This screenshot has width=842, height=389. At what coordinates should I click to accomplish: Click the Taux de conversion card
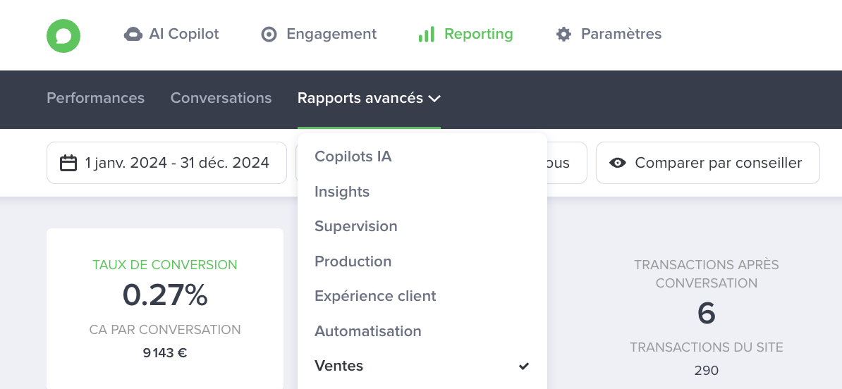tap(165, 309)
